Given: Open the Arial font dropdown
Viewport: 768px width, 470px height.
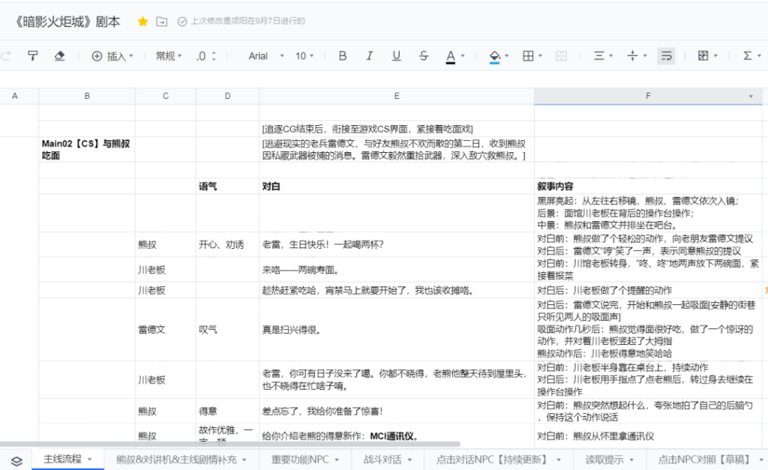Looking at the screenshot, I should [x=266, y=56].
